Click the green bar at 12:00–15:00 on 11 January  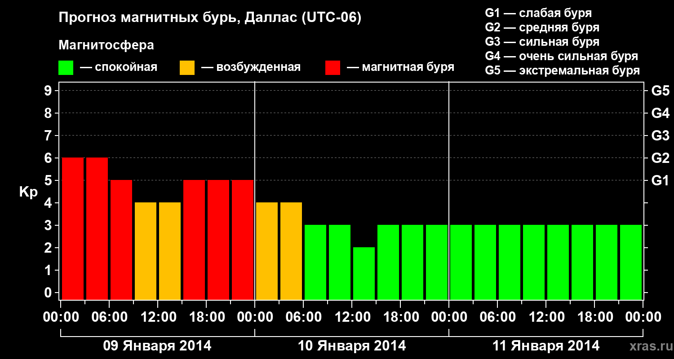[558, 263]
